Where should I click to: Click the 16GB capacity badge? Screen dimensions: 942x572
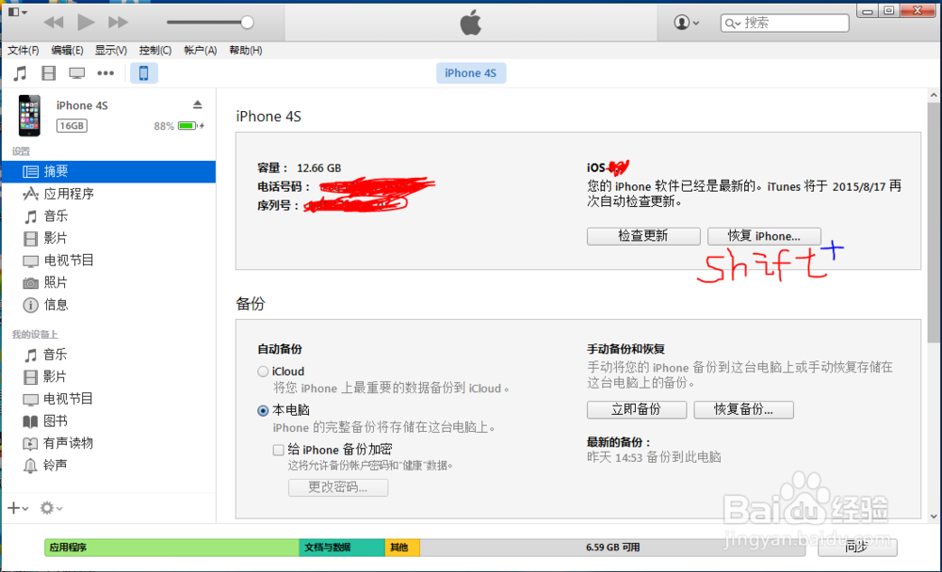point(72,125)
